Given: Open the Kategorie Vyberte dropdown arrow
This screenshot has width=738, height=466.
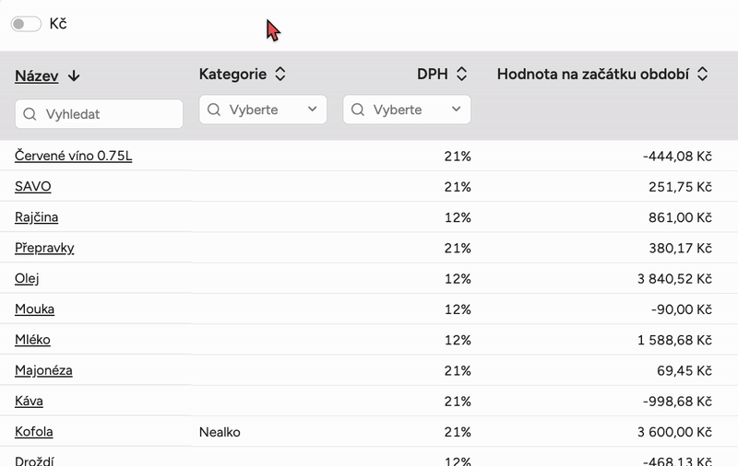Looking at the screenshot, I should 312,110.
